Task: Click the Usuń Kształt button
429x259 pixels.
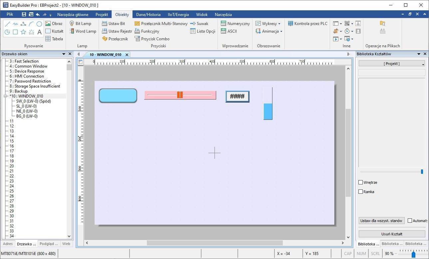Action: coord(392,234)
